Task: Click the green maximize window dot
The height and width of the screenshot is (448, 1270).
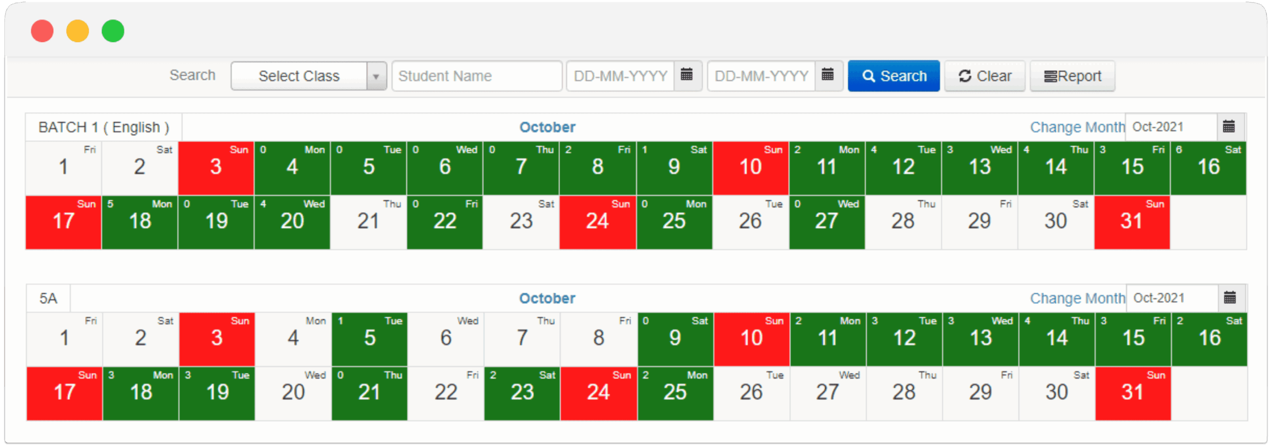Action: (113, 31)
